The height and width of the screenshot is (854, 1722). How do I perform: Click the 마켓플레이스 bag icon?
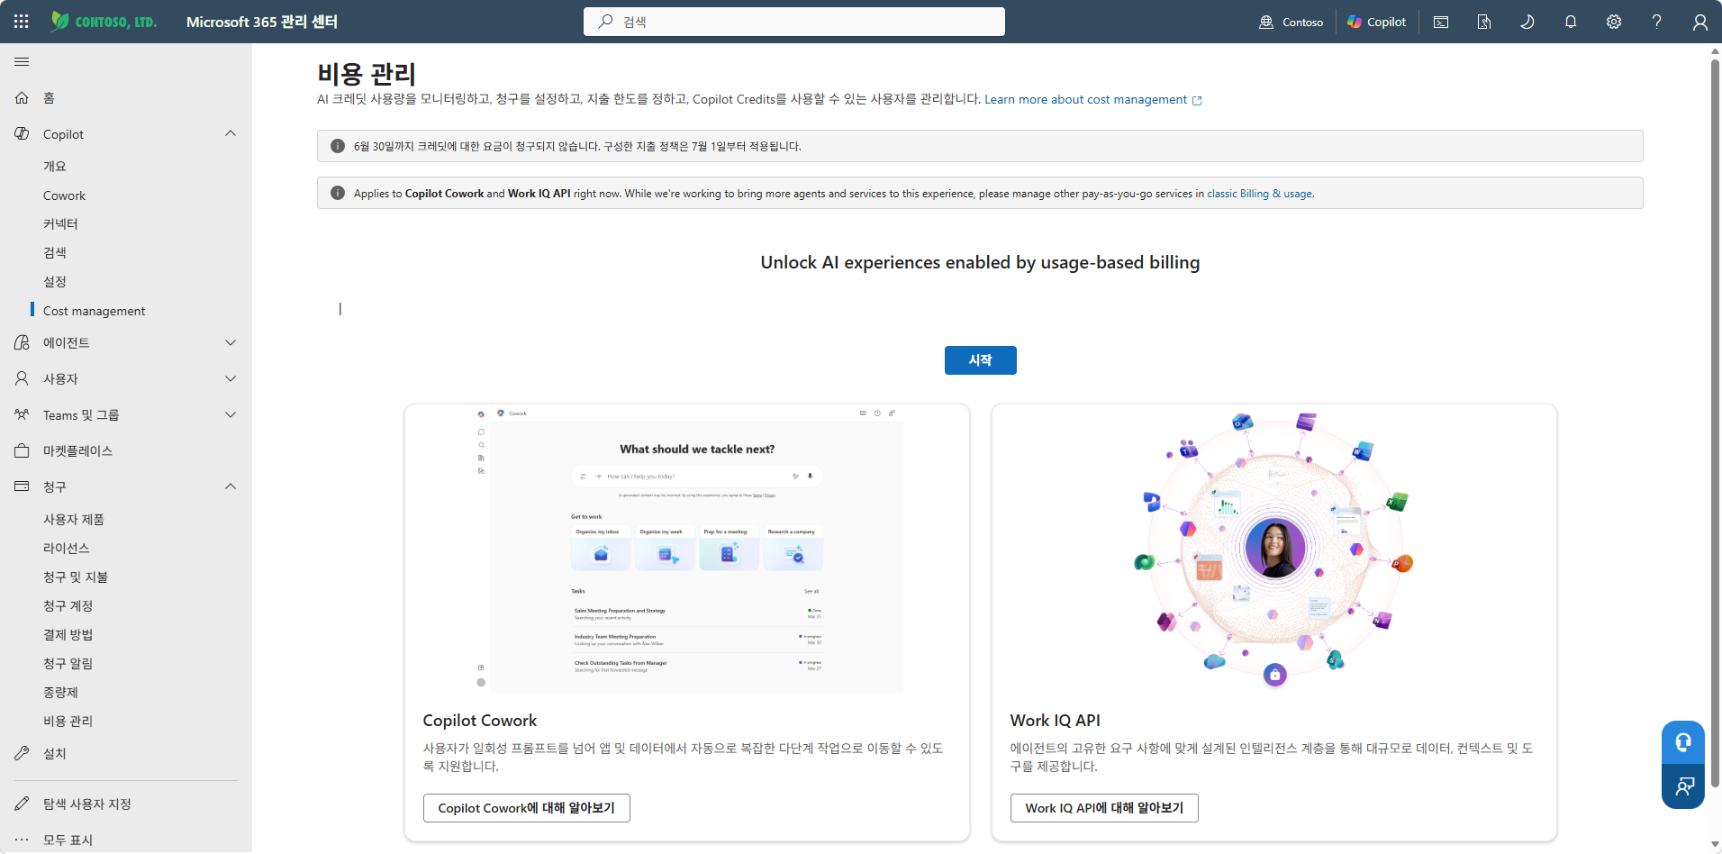(22, 450)
